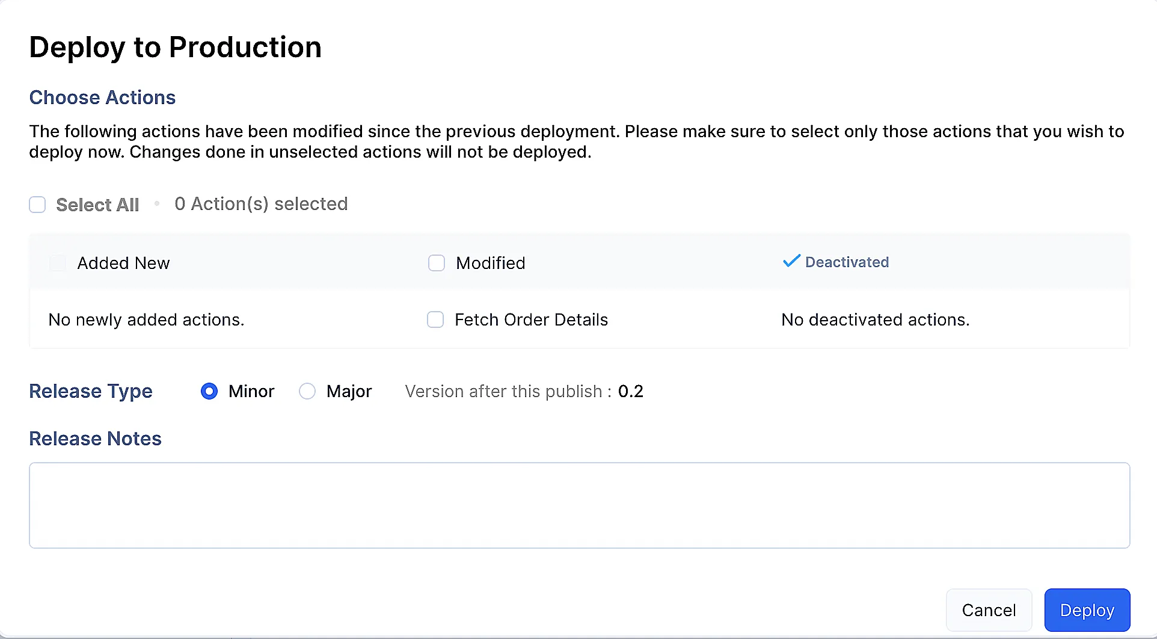Check the Modified column checkbox
Viewport: 1157px width, 639px height.
pyautogui.click(x=437, y=263)
